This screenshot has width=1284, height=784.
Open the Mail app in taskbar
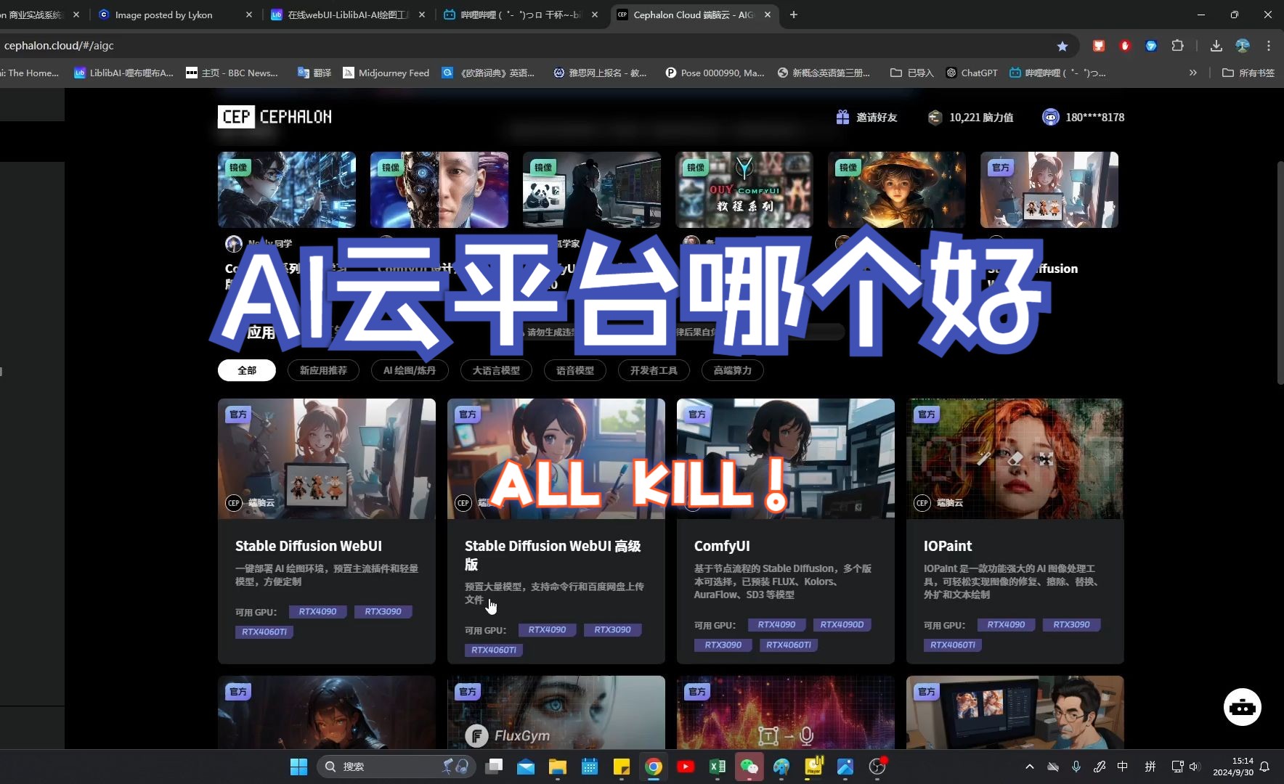pos(526,767)
